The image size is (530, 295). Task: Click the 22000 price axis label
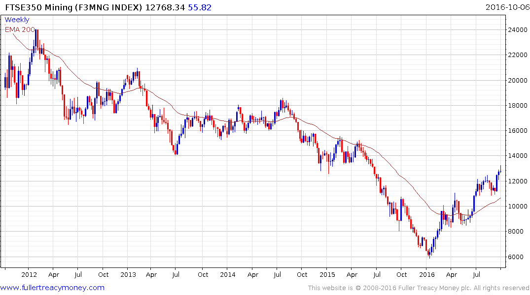click(518, 55)
